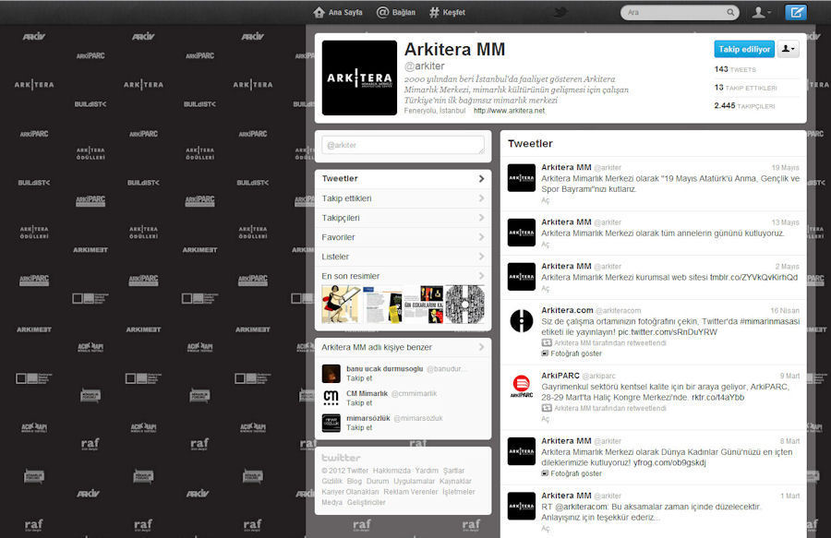This screenshot has height=538, width=831.
Task: Open En son resimler section
Action: 403,276
